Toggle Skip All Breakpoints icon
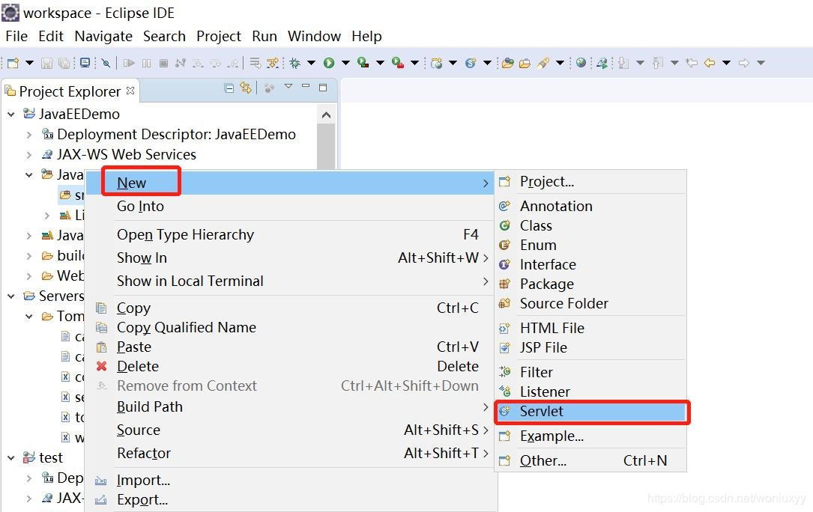Viewport: 813px width, 512px height. coord(106,63)
